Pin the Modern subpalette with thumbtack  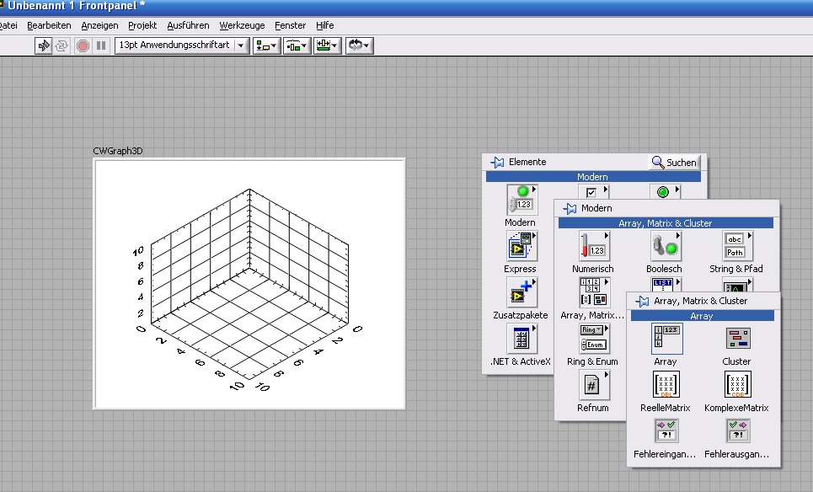(x=570, y=208)
